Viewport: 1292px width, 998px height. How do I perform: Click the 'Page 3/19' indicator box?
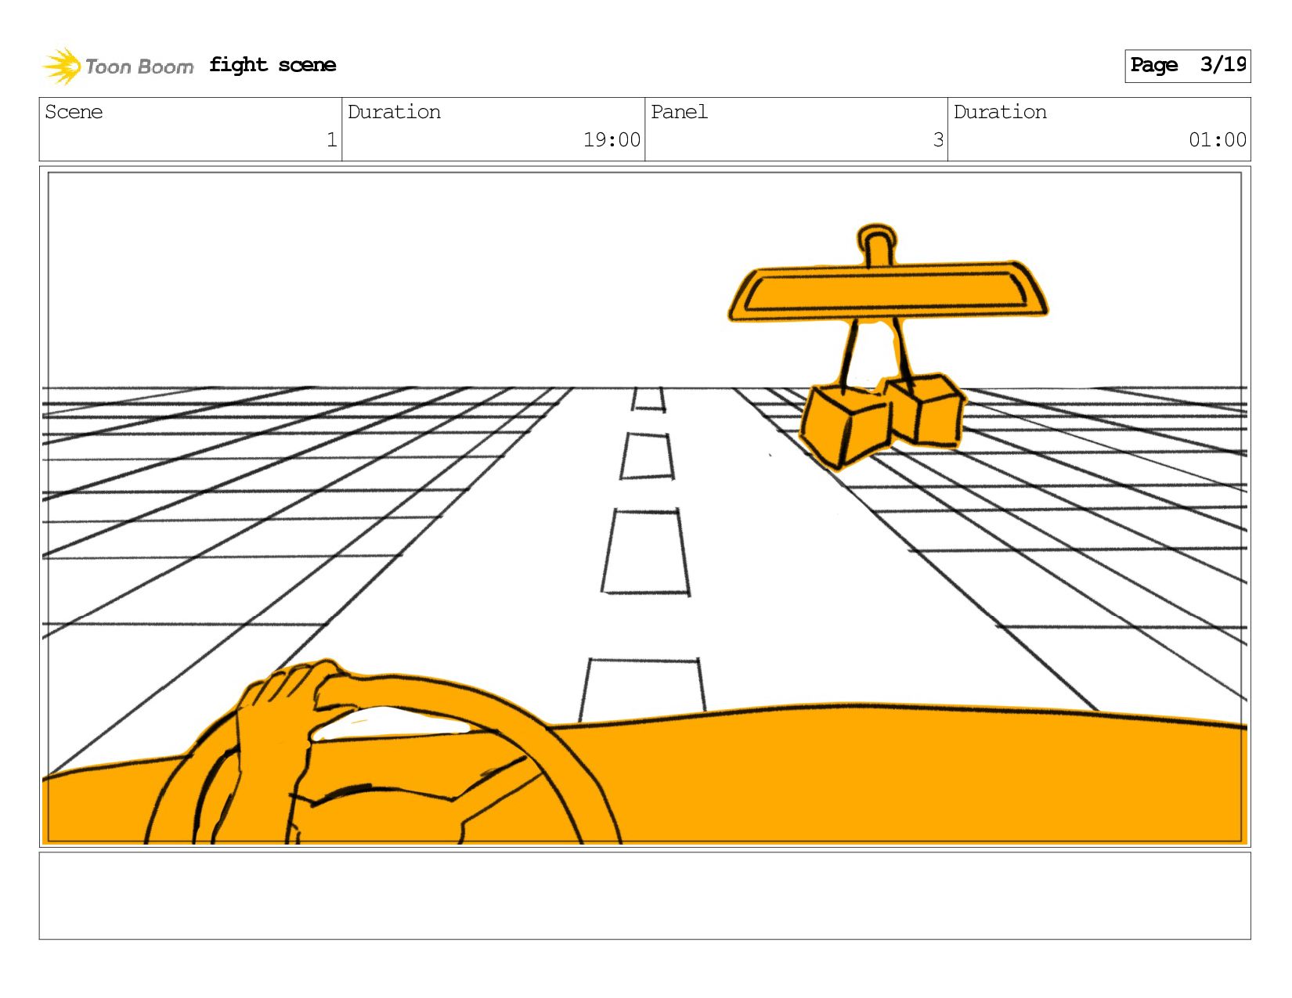click(x=1187, y=66)
